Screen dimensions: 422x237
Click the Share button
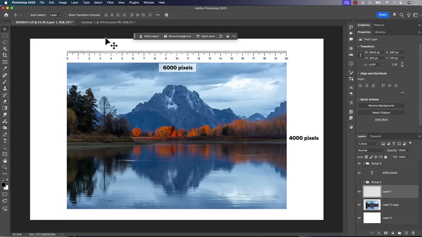point(383,15)
